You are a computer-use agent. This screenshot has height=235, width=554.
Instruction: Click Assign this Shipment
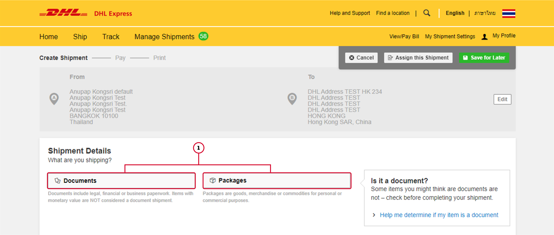point(418,58)
